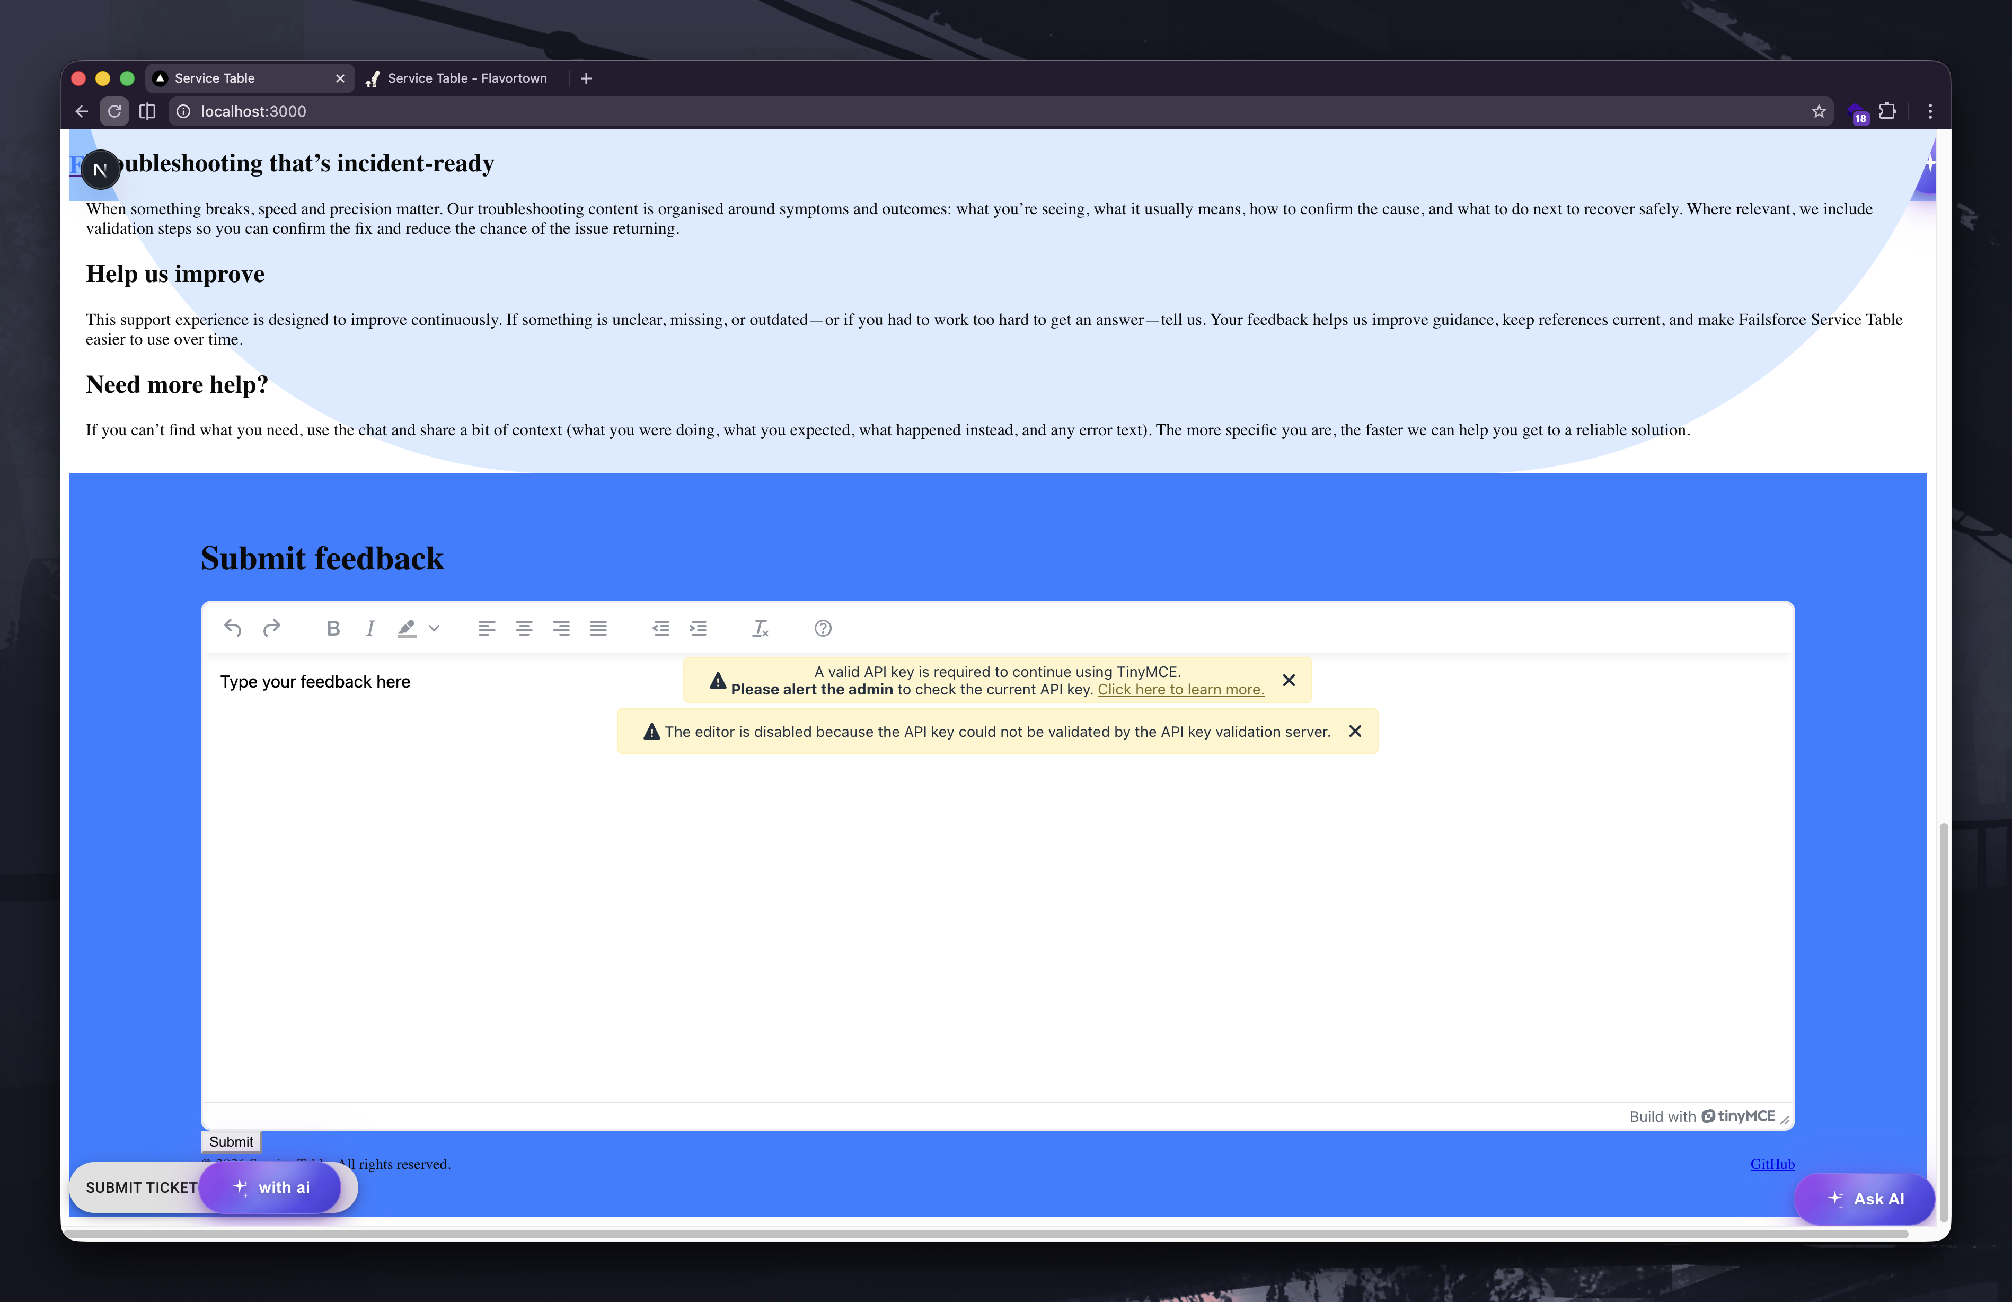The height and width of the screenshot is (1302, 2012).
Task: Click the redo arrow in editor toolbar
Action: pos(271,628)
